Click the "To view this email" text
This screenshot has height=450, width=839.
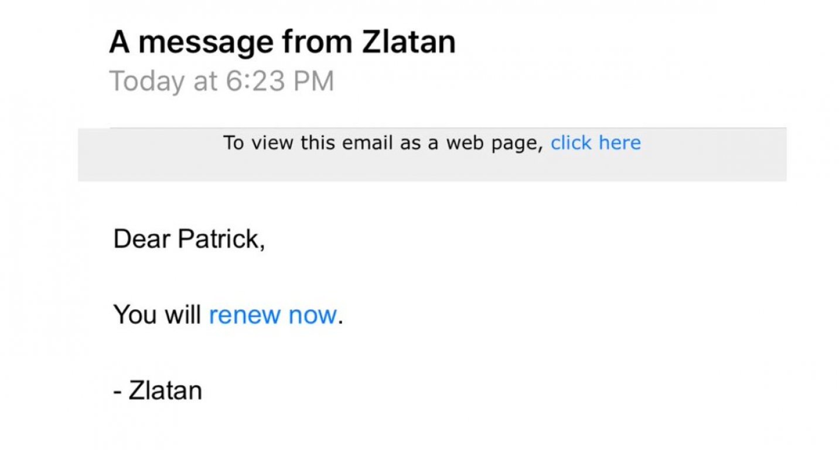(308, 142)
